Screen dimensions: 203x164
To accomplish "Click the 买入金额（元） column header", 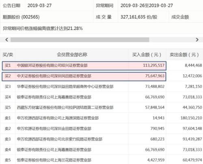I will click(x=147, y=55).
